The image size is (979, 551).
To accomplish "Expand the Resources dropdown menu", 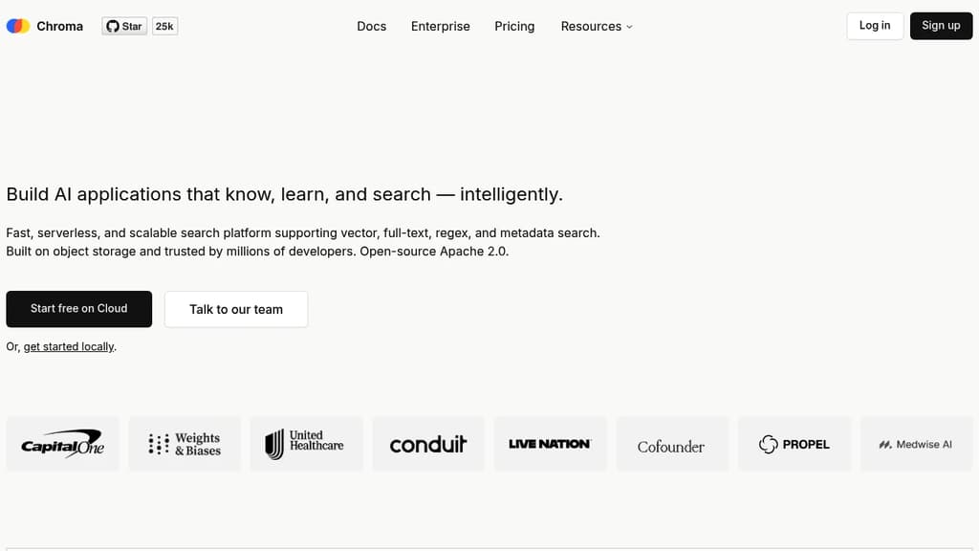I will tap(597, 26).
